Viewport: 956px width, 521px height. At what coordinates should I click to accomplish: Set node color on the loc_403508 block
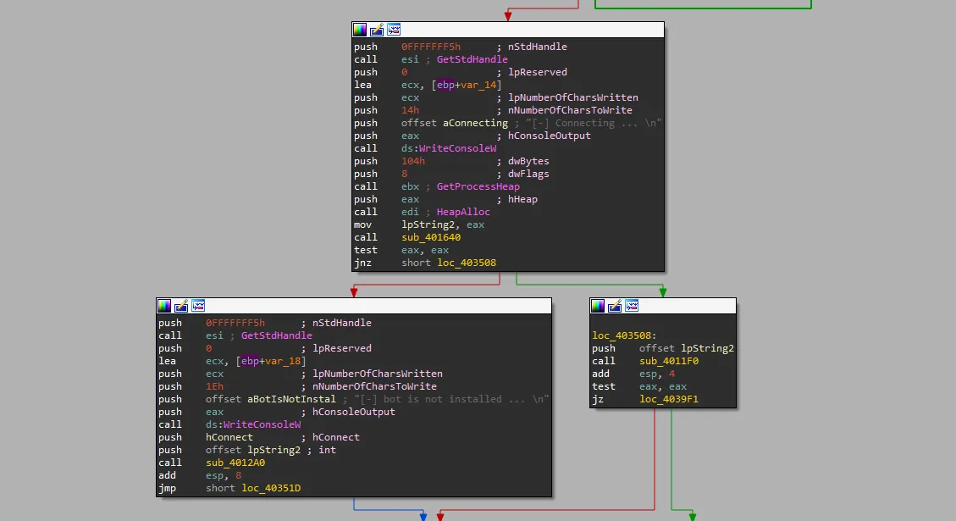(x=598, y=306)
